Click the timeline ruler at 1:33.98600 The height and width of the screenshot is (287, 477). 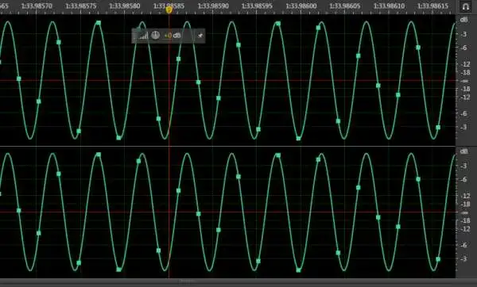click(301, 6)
